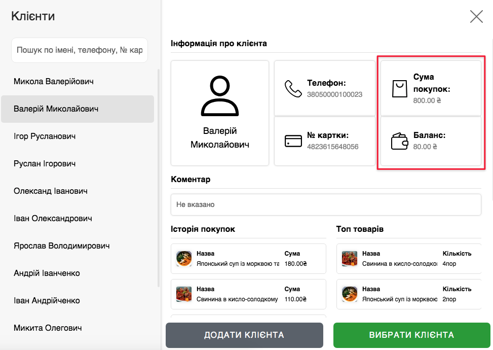
Task: Focus the client search input field
Action: (x=80, y=50)
